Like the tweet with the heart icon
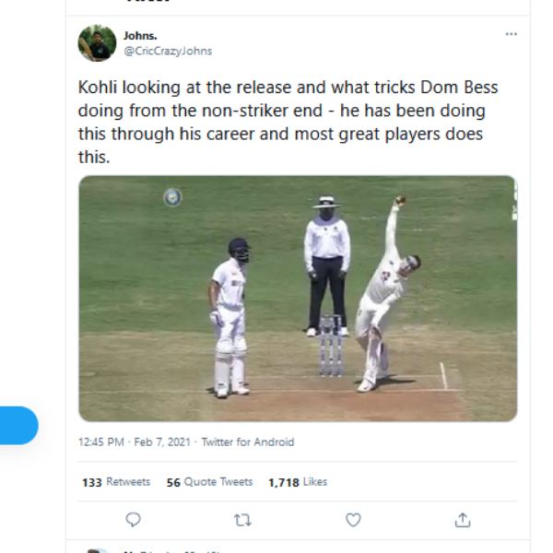This screenshot has height=553, width=553. (353, 520)
